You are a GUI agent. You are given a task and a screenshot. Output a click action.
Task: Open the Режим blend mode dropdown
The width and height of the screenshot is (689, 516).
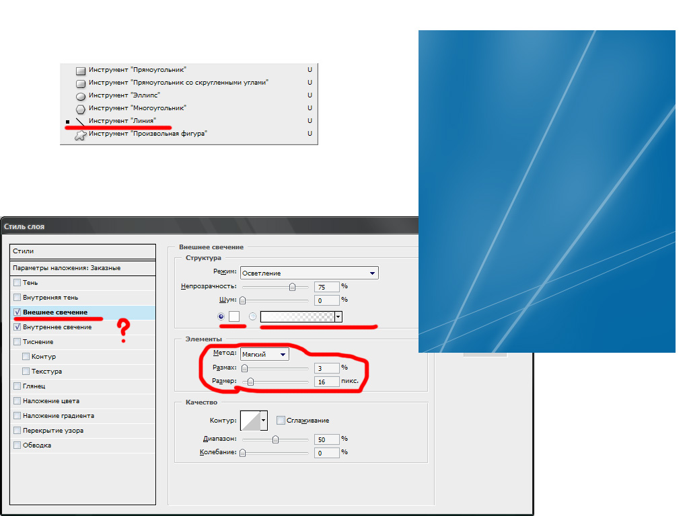[310, 273]
